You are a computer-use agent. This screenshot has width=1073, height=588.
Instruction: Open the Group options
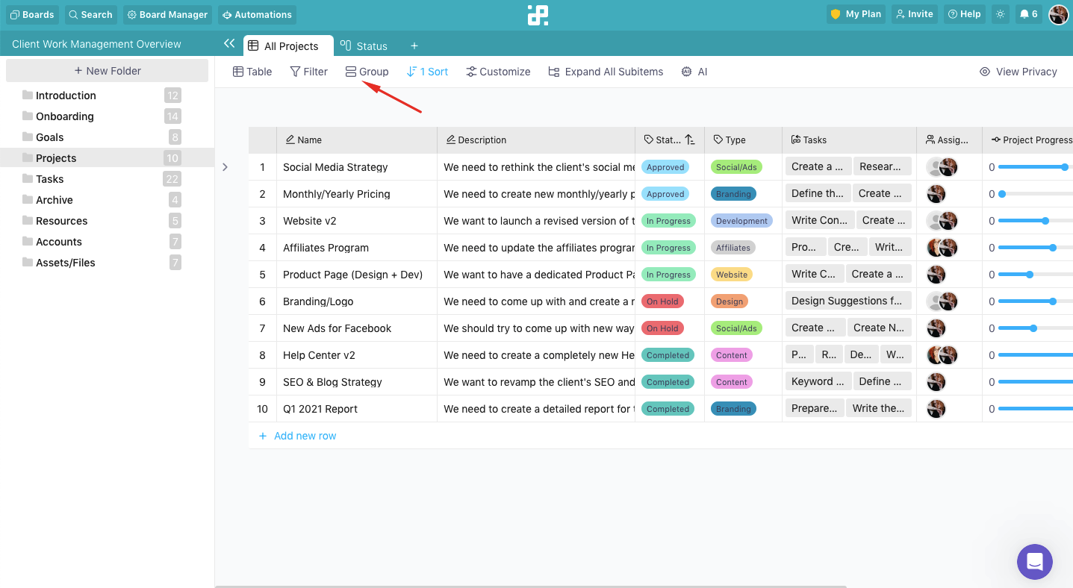pos(367,72)
